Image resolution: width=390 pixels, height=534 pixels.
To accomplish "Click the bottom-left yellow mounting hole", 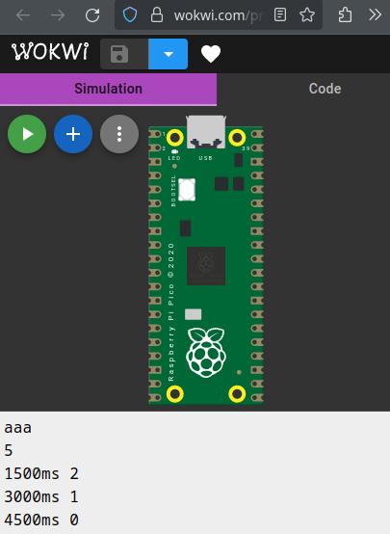I will point(175,394).
